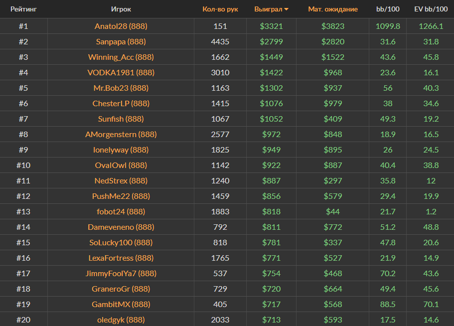The image size is (454, 326).
Task: Click on ChesterLP (888) name
Action: [x=121, y=104]
